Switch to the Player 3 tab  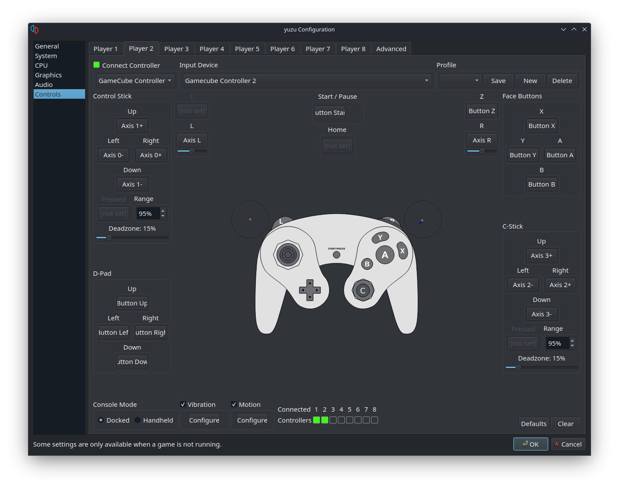pyautogui.click(x=176, y=49)
